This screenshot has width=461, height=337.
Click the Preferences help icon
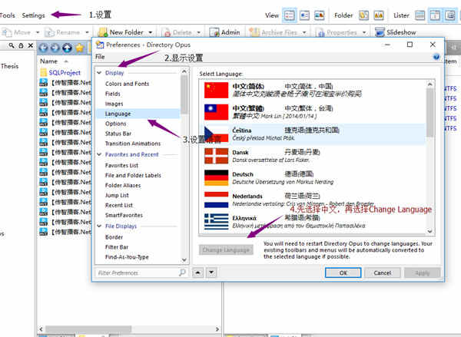(436, 57)
